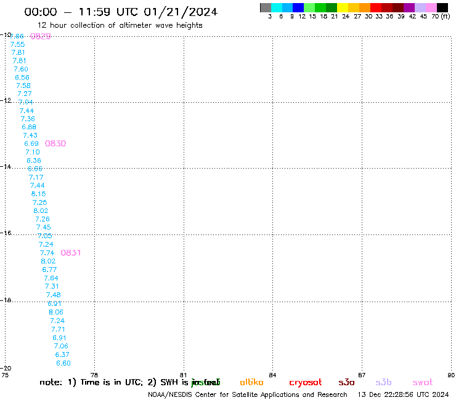
Task: Click the yellow swatch in the wave height scale
Action: 343,7
